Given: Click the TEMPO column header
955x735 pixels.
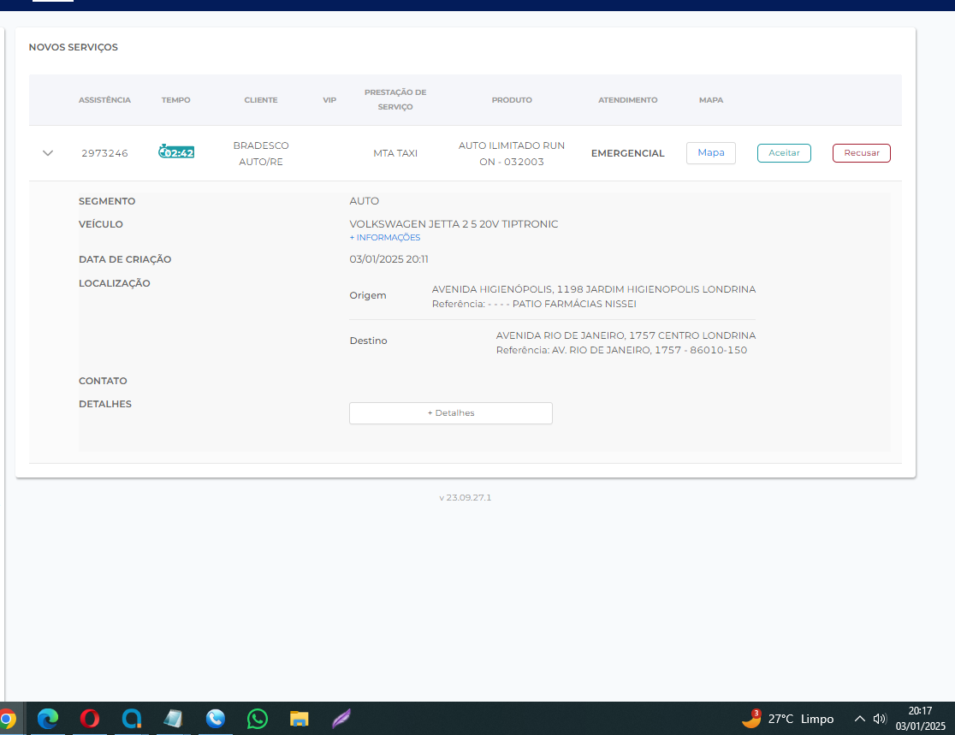Looking at the screenshot, I should click(x=176, y=100).
